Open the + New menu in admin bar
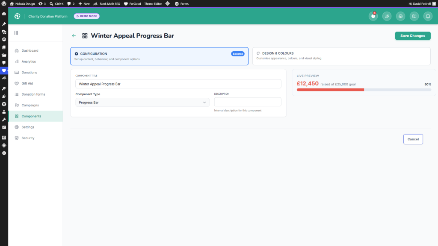This screenshot has width=438, height=246. (x=84, y=3)
